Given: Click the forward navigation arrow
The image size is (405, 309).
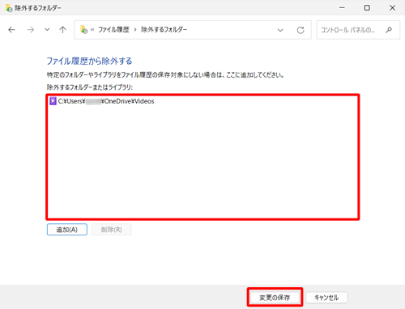Looking at the screenshot, I should (x=31, y=30).
